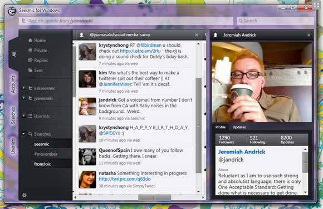Switch to the Updates tab
The image size is (323, 209).
(x=239, y=127)
